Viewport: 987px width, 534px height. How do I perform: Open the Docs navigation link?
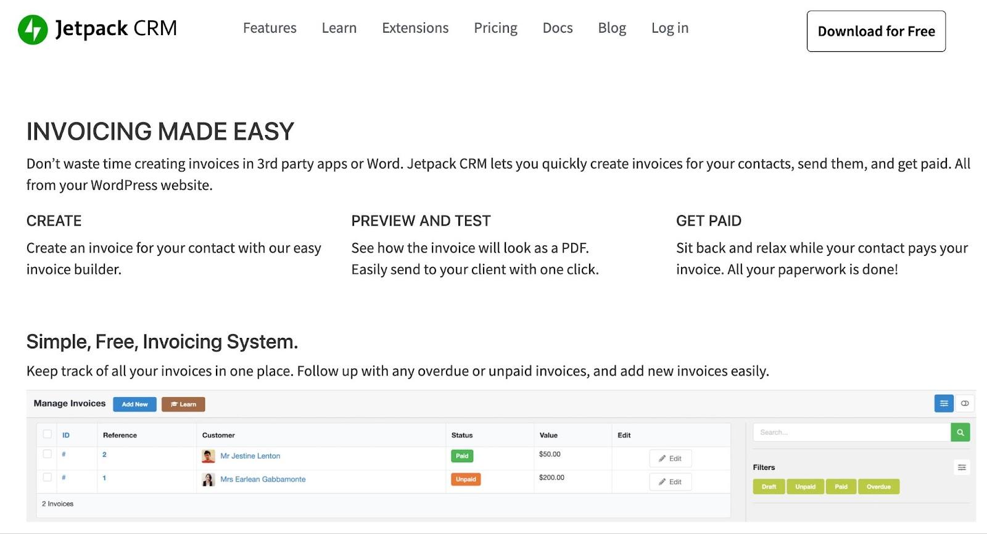(558, 28)
